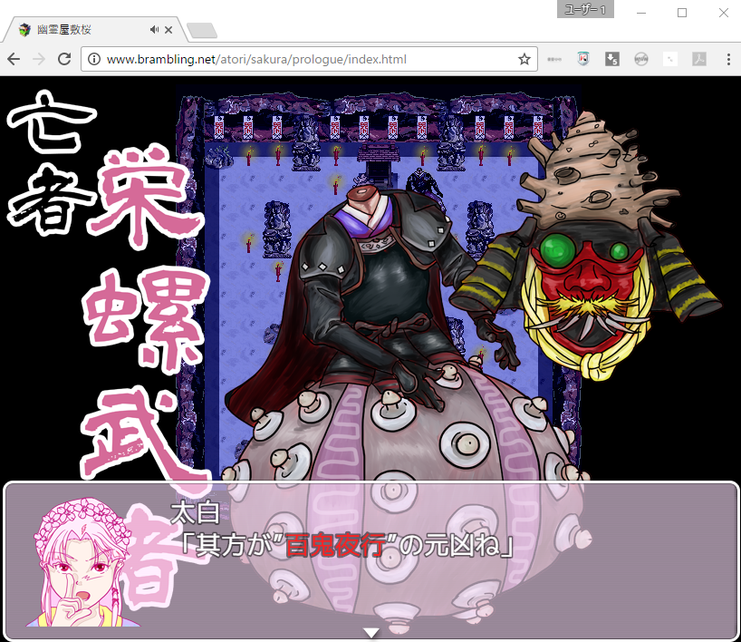The width and height of the screenshot is (741, 642).
Task: Advance dialogue with the white down arrow
Action: pyautogui.click(x=371, y=633)
